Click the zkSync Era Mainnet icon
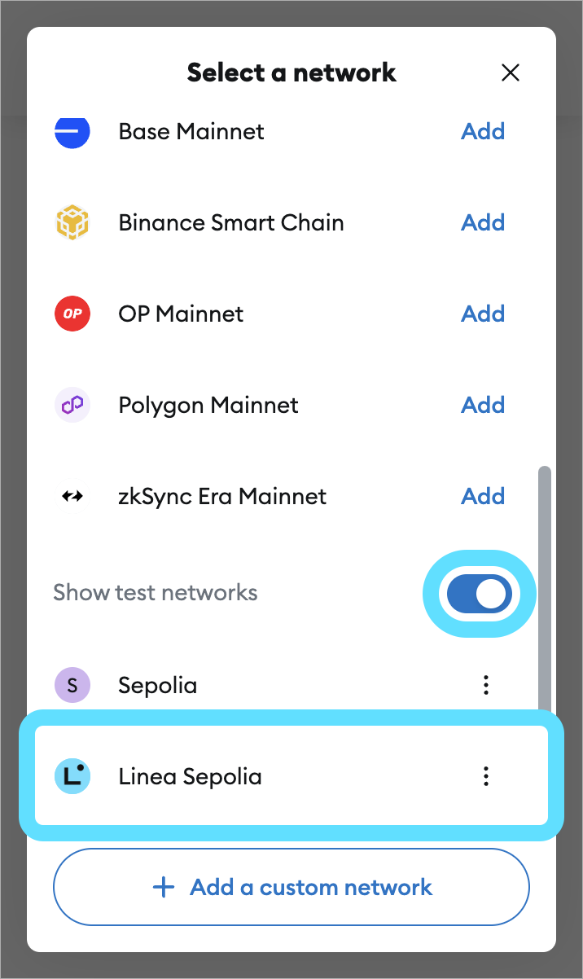 click(x=72, y=496)
